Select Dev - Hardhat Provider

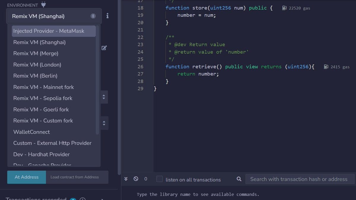(x=54, y=154)
